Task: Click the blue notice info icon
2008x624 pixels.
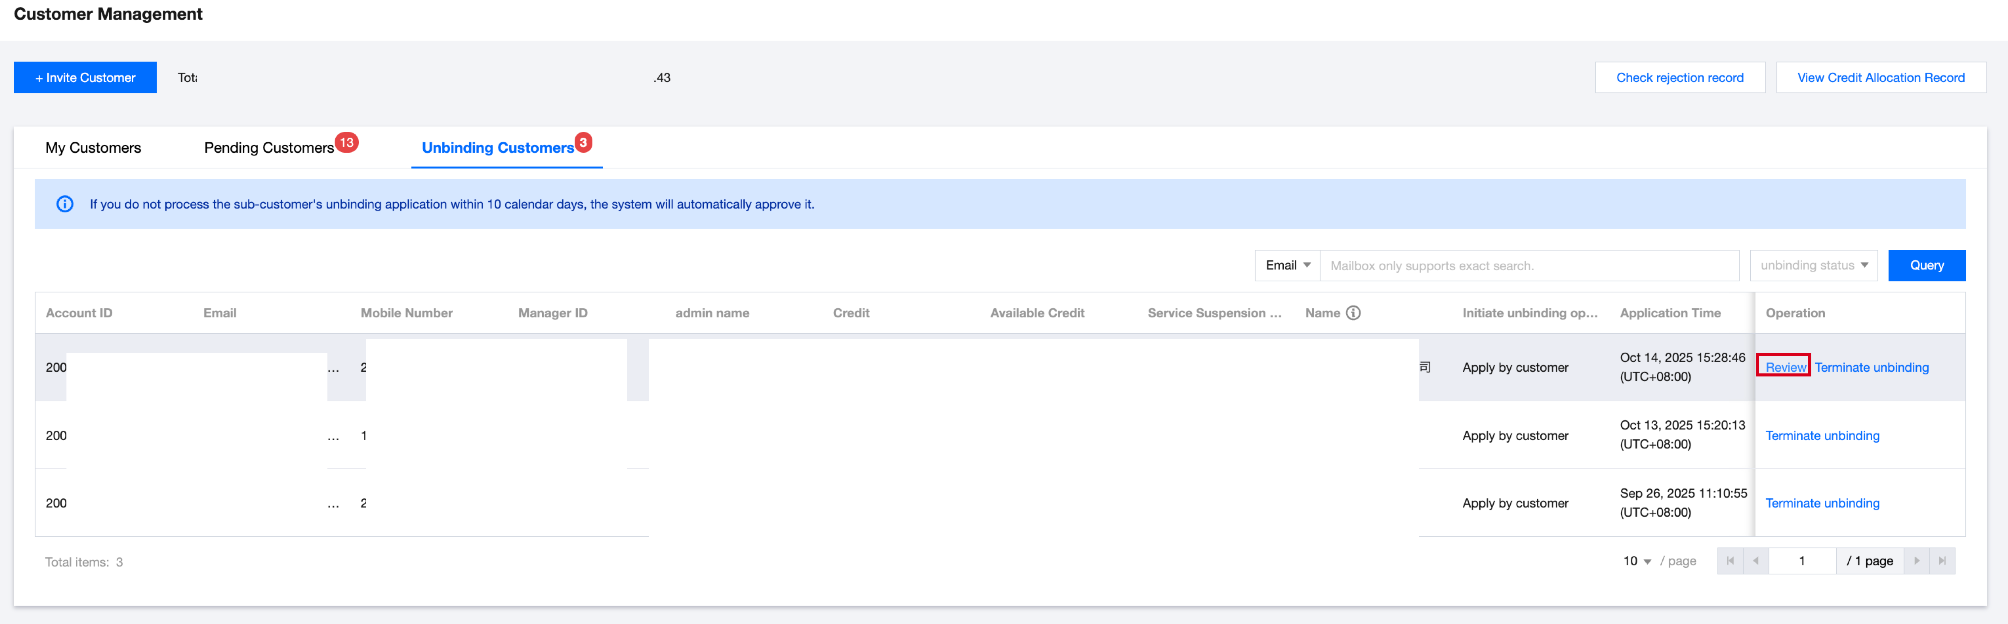Action: coord(65,204)
